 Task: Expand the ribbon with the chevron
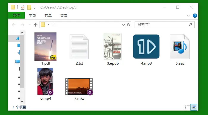coord(188,16)
